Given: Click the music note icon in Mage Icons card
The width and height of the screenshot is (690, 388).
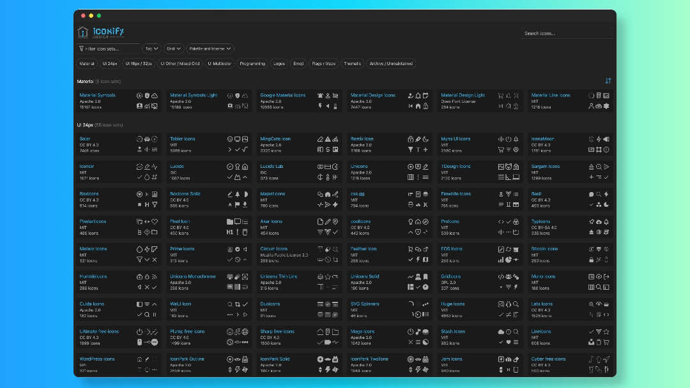Looking at the screenshot, I should click(x=418, y=332).
